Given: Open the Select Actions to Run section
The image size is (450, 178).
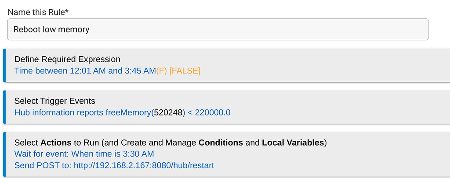Looking at the screenshot, I should (x=170, y=143).
